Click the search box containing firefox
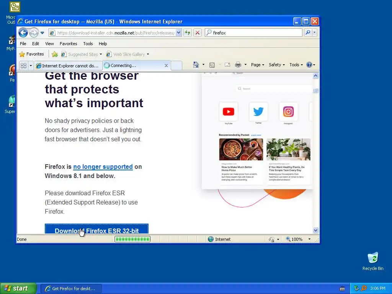Image resolution: width=392 pixels, height=294 pixels. click(x=253, y=33)
